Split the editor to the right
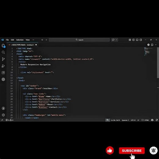Viewport: 159px width, 159px height. [x=152, y=45]
